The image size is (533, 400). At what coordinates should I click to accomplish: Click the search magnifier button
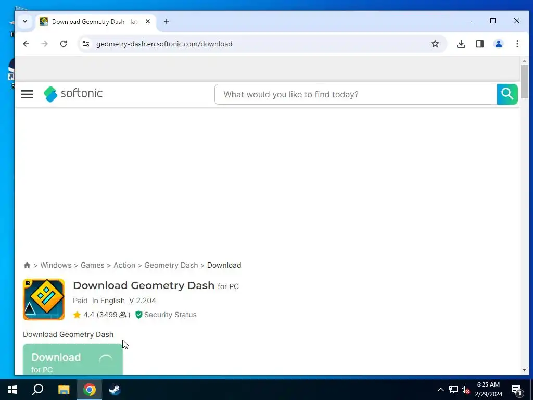tap(507, 94)
